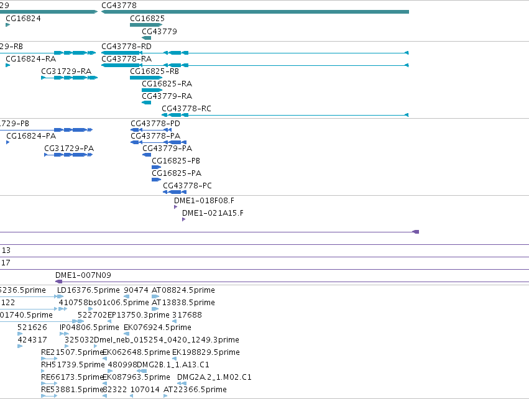529x399 pixels.
Task: Select transcript CG43778-RA label
Action: pos(127,59)
